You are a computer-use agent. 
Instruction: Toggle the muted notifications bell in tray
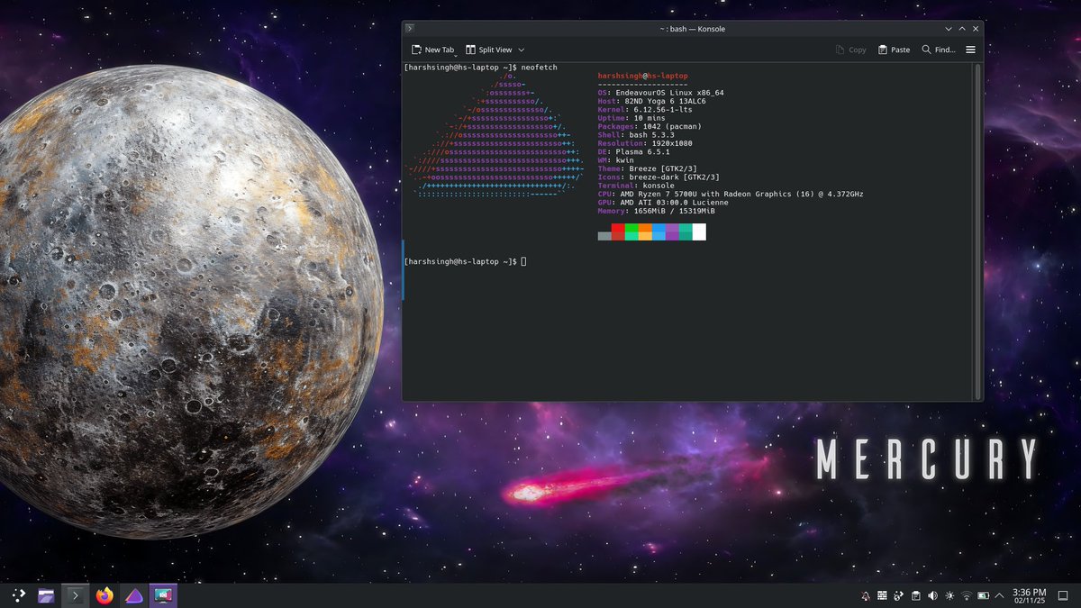tap(866, 596)
